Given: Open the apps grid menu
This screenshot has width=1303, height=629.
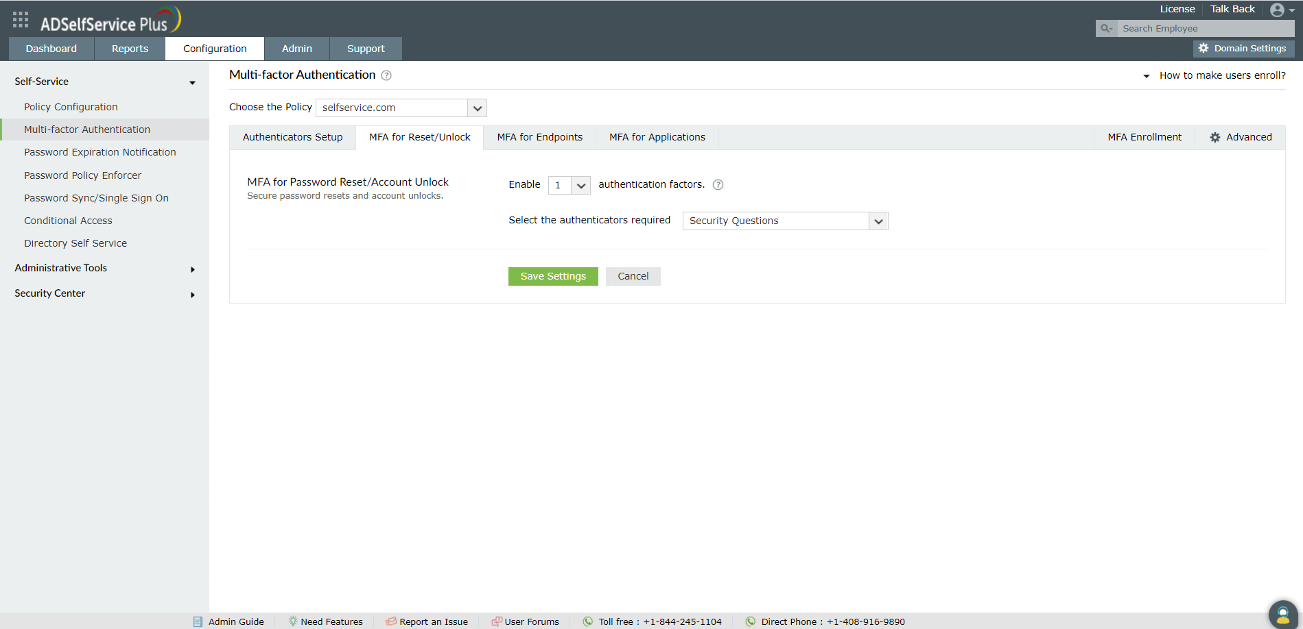Looking at the screenshot, I should (x=20, y=19).
